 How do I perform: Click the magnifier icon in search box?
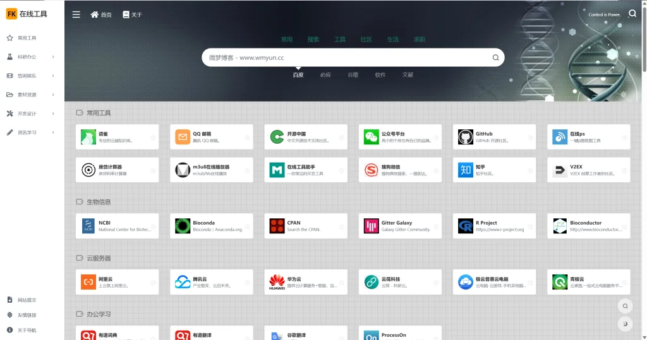pyautogui.click(x=495, y=57)
